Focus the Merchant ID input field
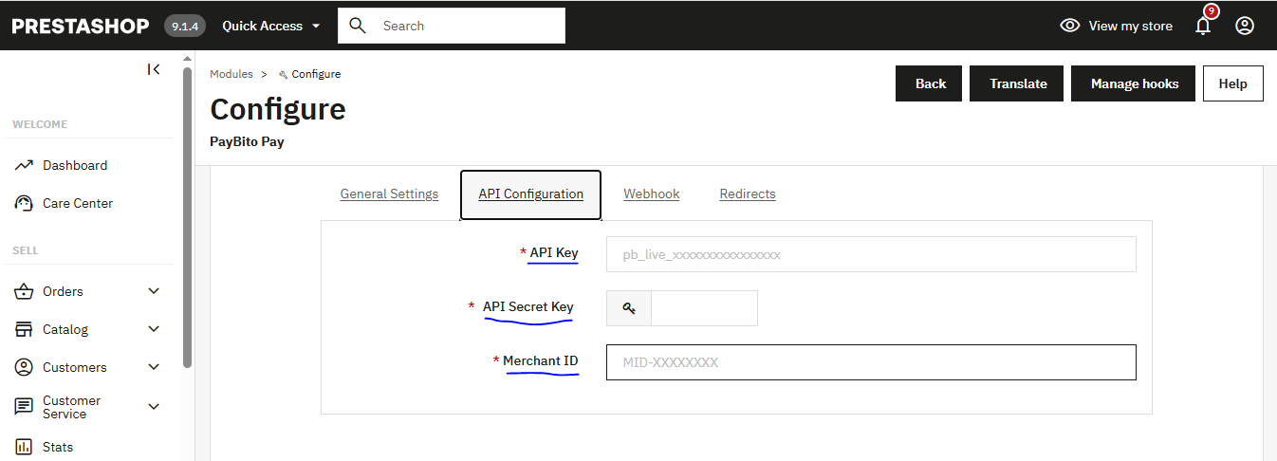1277x461 pixels. pos(871,362)
